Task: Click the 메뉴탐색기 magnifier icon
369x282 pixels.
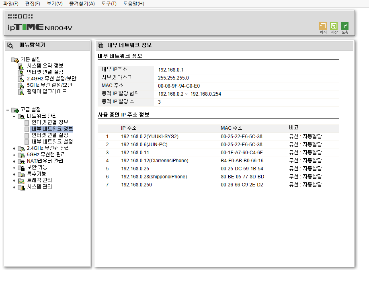Action: (10, 45)
